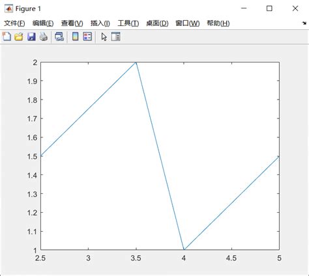The height and width of the screenshot is (276, 309).
Task: Minimize the Figure 1 window
Action: click(244, 8)
